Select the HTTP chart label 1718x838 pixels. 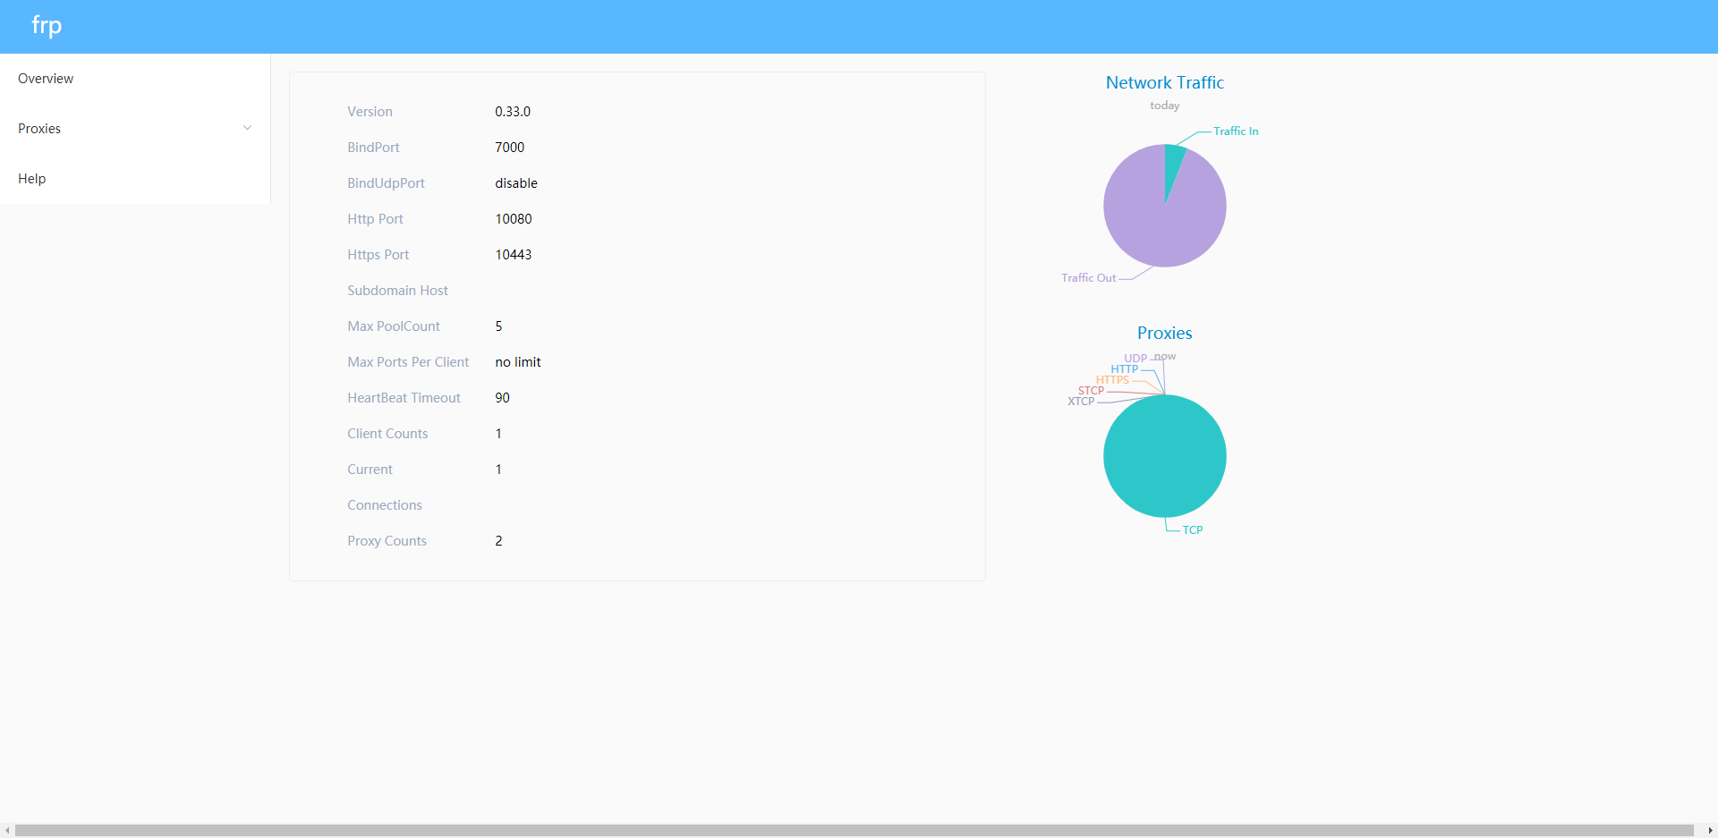pyautogui.click(x=1125, y=369)
